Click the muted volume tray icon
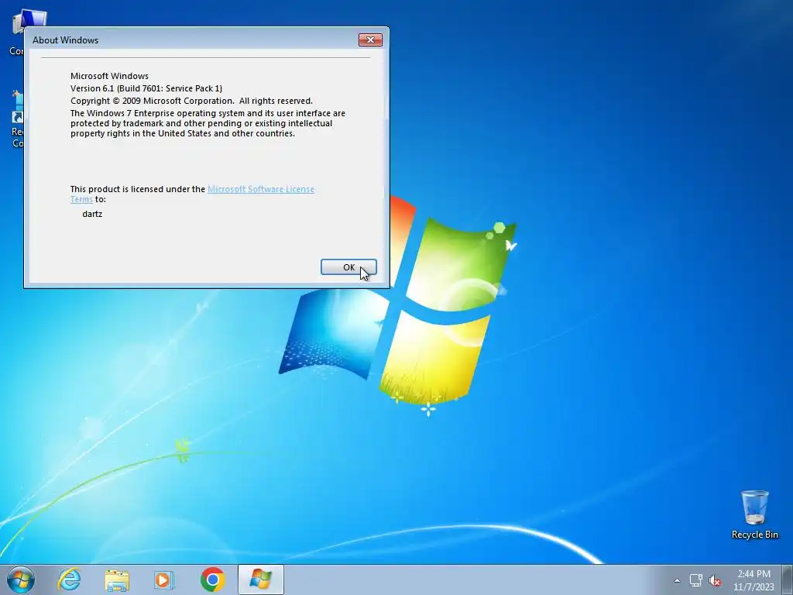The width and height of the screenshot is (793, 595). [715, 581]
